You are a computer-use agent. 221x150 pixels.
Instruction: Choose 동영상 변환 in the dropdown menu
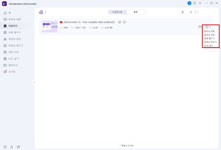pyautogui.click(x=209, y=31)
